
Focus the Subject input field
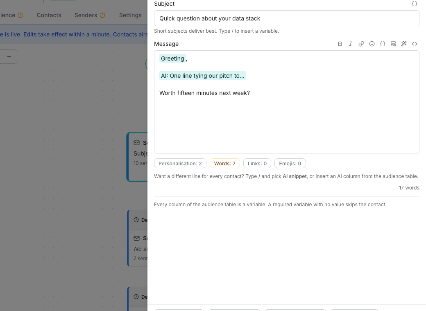tap(287, 18)
